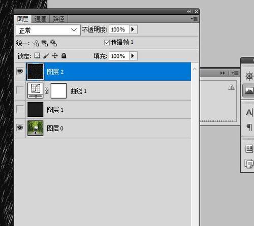Click the unify layer style icon
This screenshot has width=254, height=226.
pyautogui.click(x=54, y=43)
